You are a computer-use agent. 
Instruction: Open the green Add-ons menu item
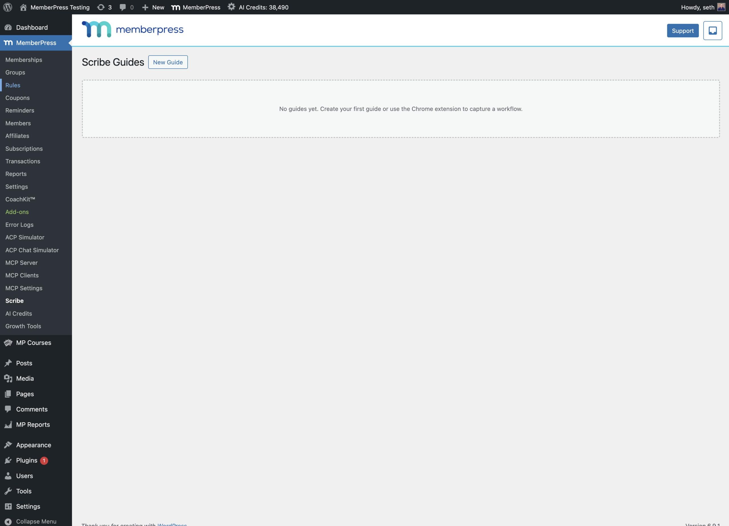click(x=17, y=212)
